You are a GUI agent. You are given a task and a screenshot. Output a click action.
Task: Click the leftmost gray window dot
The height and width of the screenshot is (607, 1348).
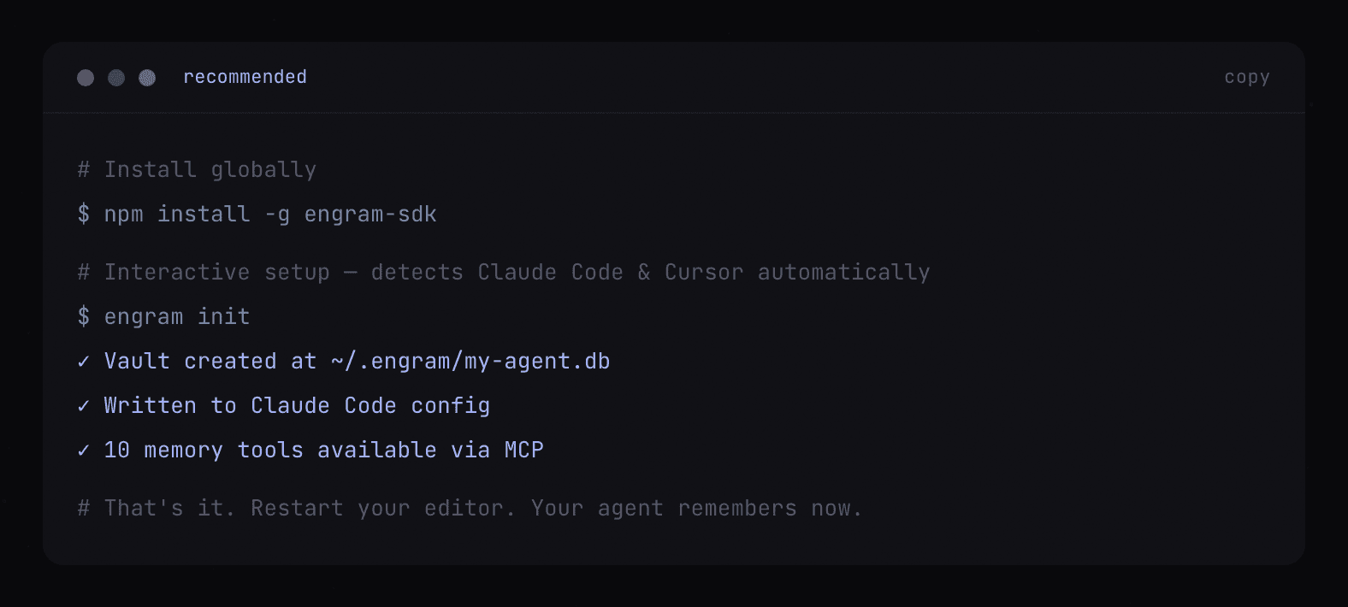pyautogui.click(x=86, y=78)
